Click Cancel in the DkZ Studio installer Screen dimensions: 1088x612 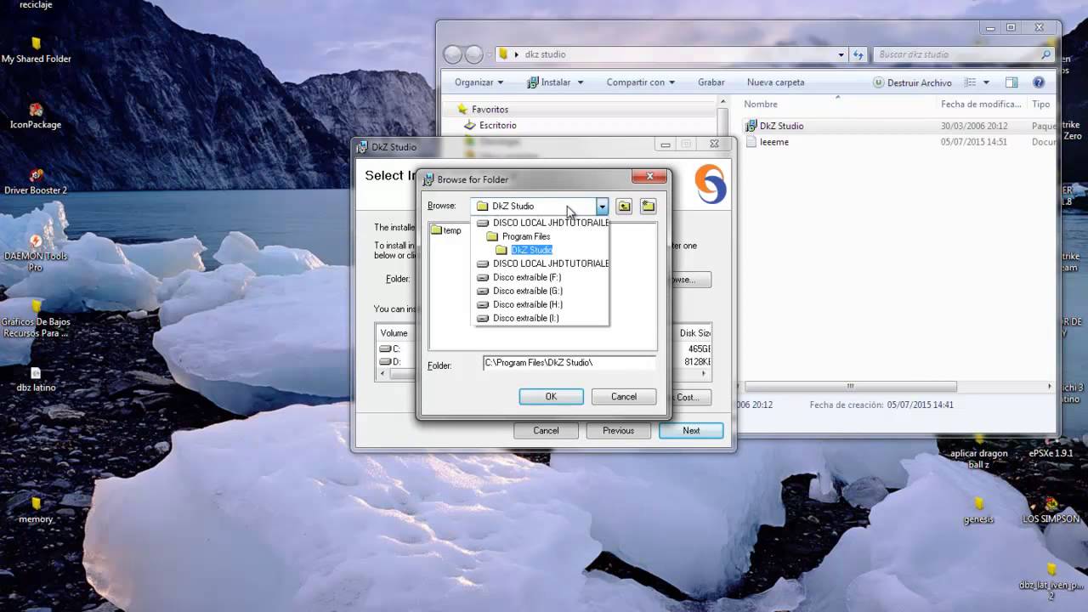[546, 431]
